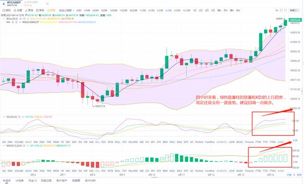Open the 历史 history tab

click(32, 181)
